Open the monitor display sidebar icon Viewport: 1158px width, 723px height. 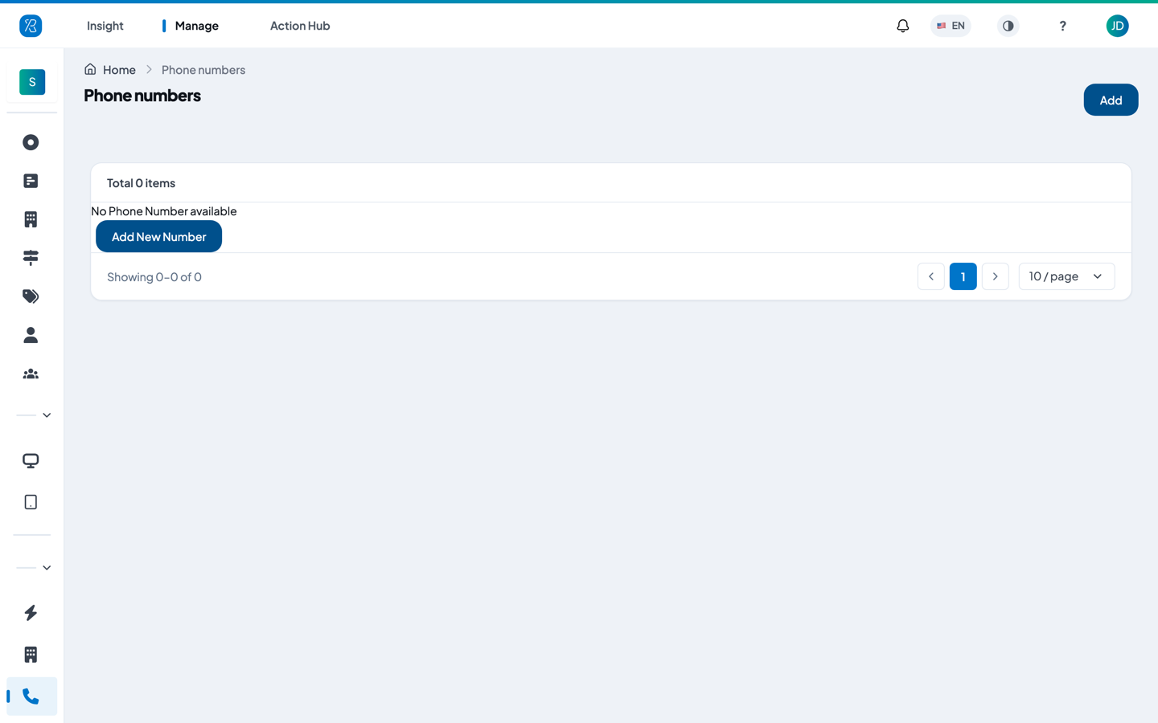(31, 461)
